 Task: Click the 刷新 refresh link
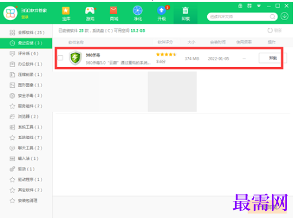click(275, 30)
